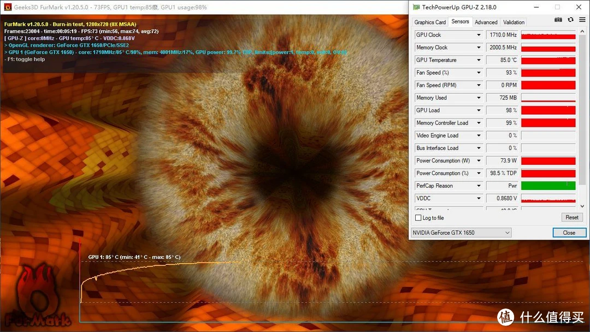Enable the Log to file checkbox
The image size is (590, 332).
418,218
